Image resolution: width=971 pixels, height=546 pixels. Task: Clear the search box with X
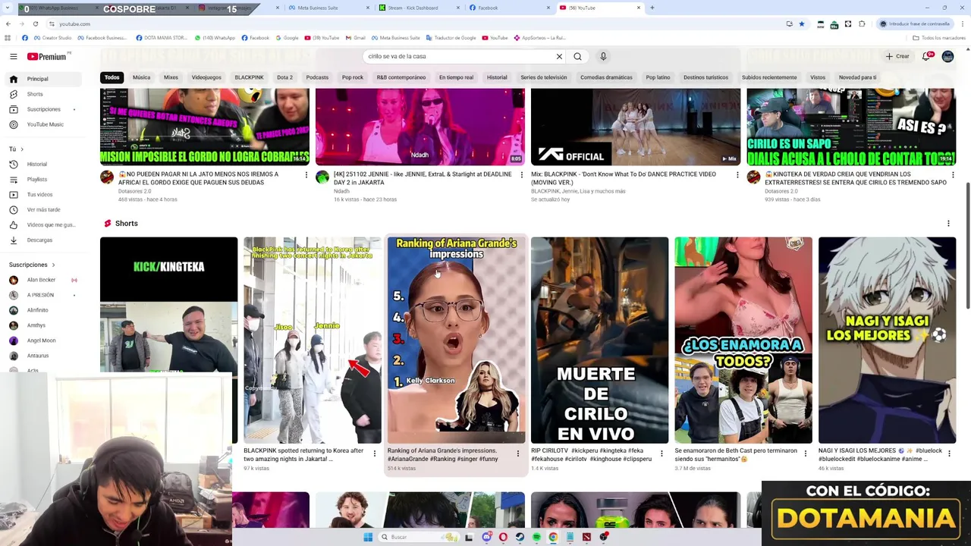(559, 56)
